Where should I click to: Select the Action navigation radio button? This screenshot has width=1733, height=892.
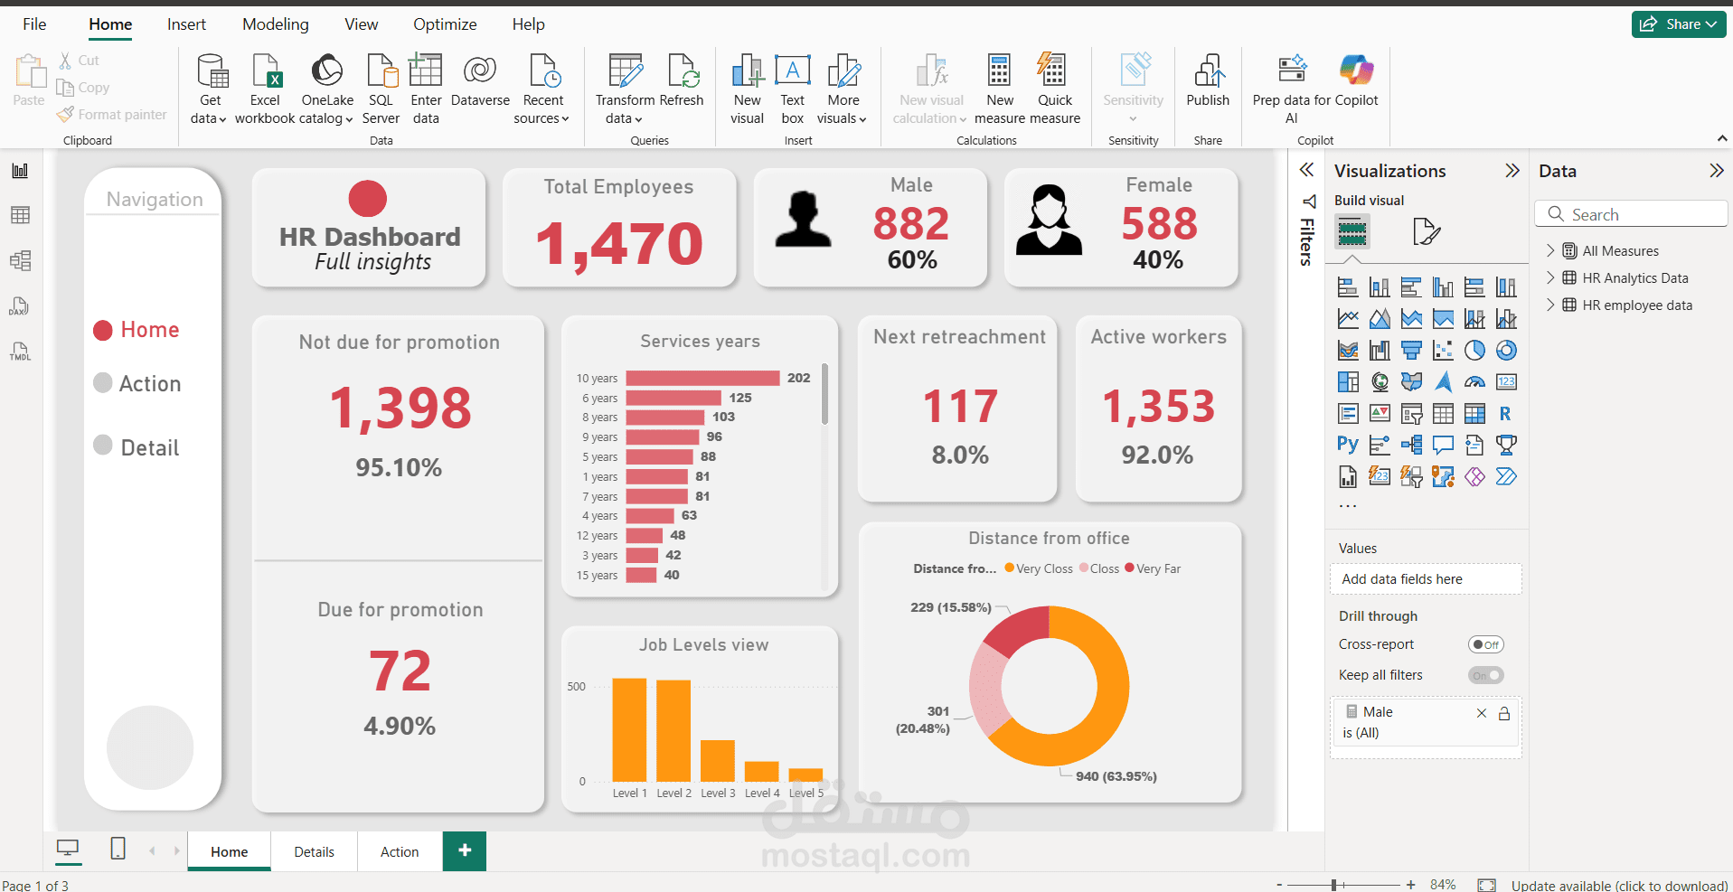(x=102, y=382)
